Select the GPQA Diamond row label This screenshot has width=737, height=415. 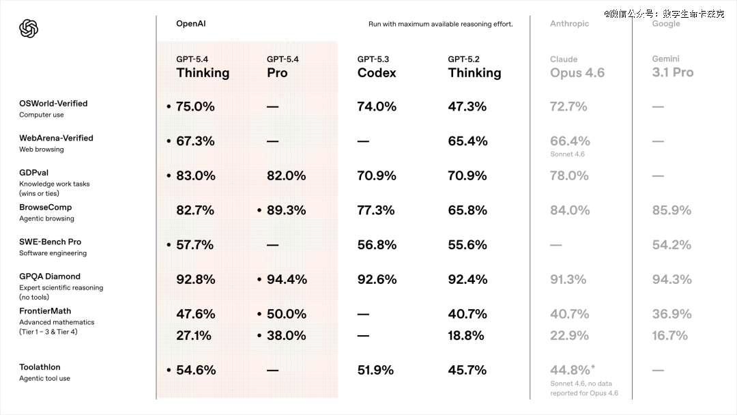pos(50,276)
